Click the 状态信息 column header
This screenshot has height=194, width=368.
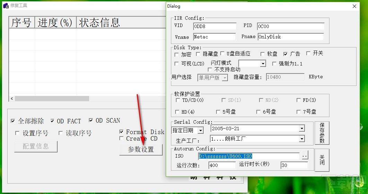[121, 23]
